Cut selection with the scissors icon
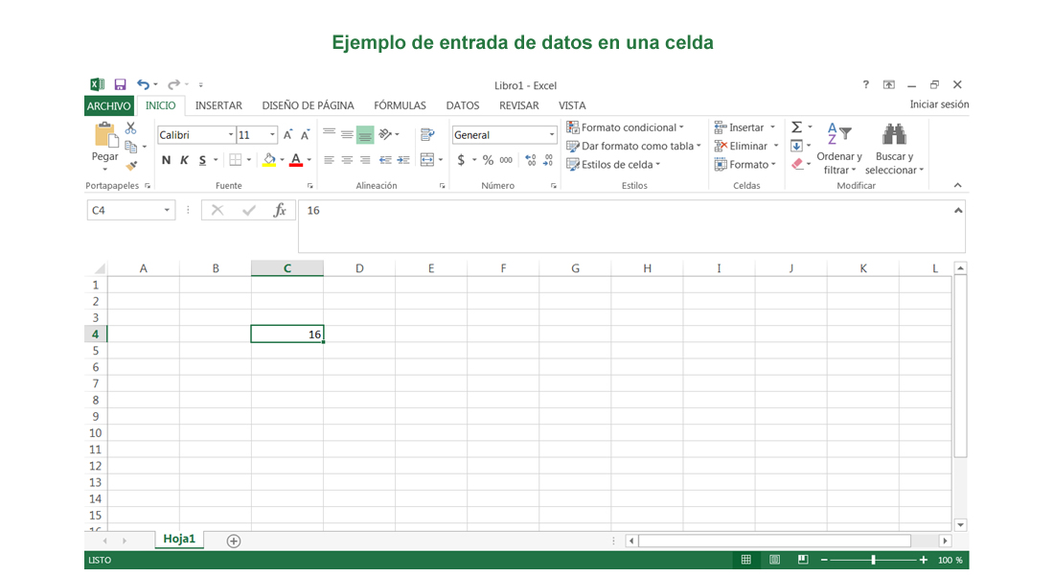1054x577 pixels. point(131,127)
